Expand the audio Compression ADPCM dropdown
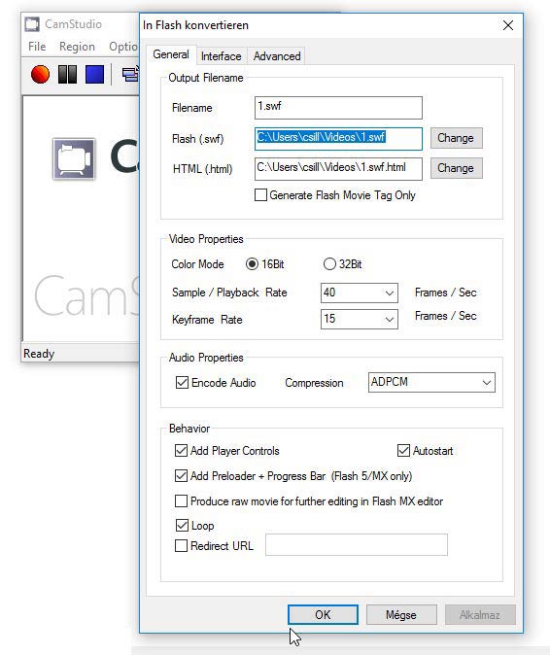 (x=431, y=382)
